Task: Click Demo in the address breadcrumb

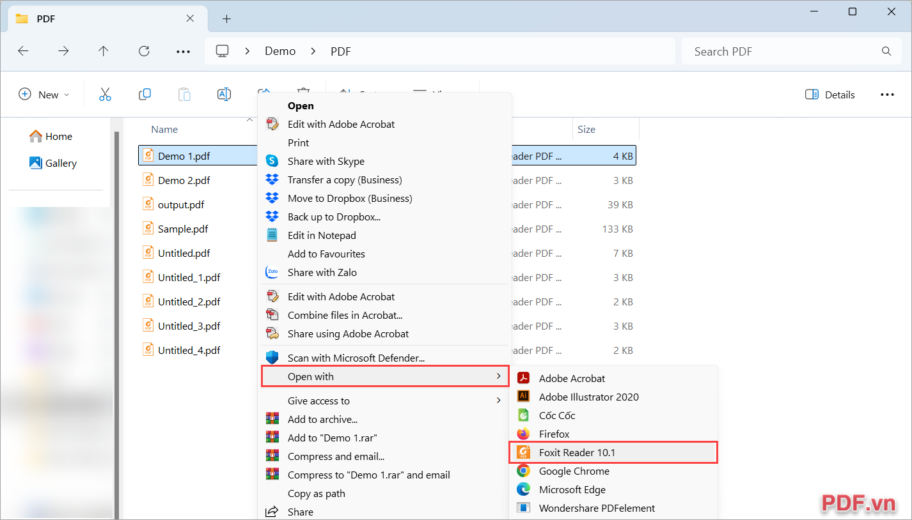Action: click(x=280, y=51)
